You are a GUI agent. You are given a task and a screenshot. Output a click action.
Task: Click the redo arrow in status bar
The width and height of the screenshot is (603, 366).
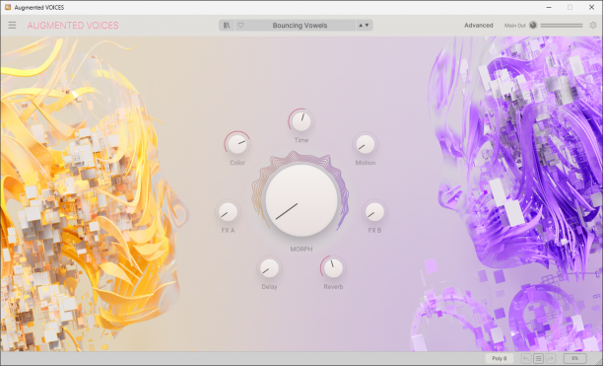(551, 359)
